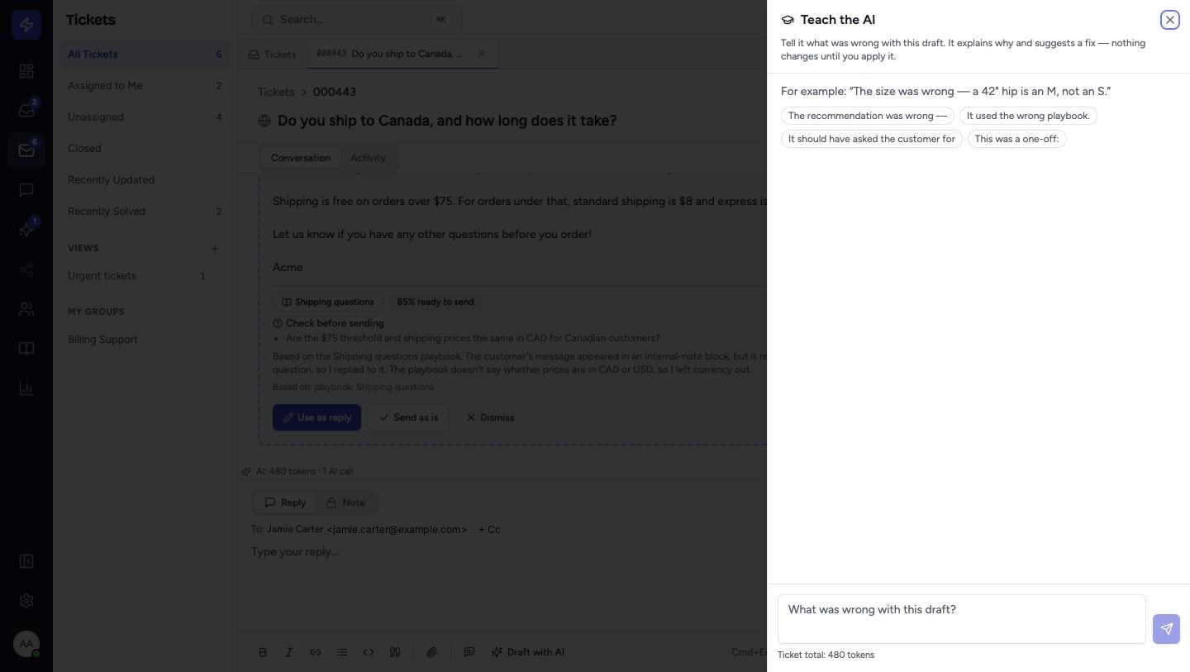The height and width of the screenshot is (672, 1190).
Task: Click Draft with AI in toolbar
Action: (x=527, y=652)
